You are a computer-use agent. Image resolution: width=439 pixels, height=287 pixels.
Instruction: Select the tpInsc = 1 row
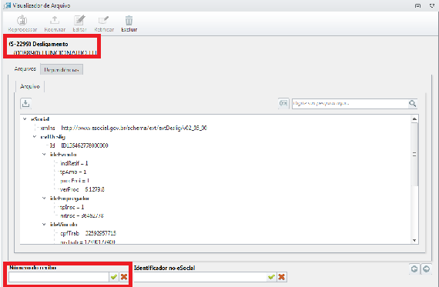coord(72,207)
